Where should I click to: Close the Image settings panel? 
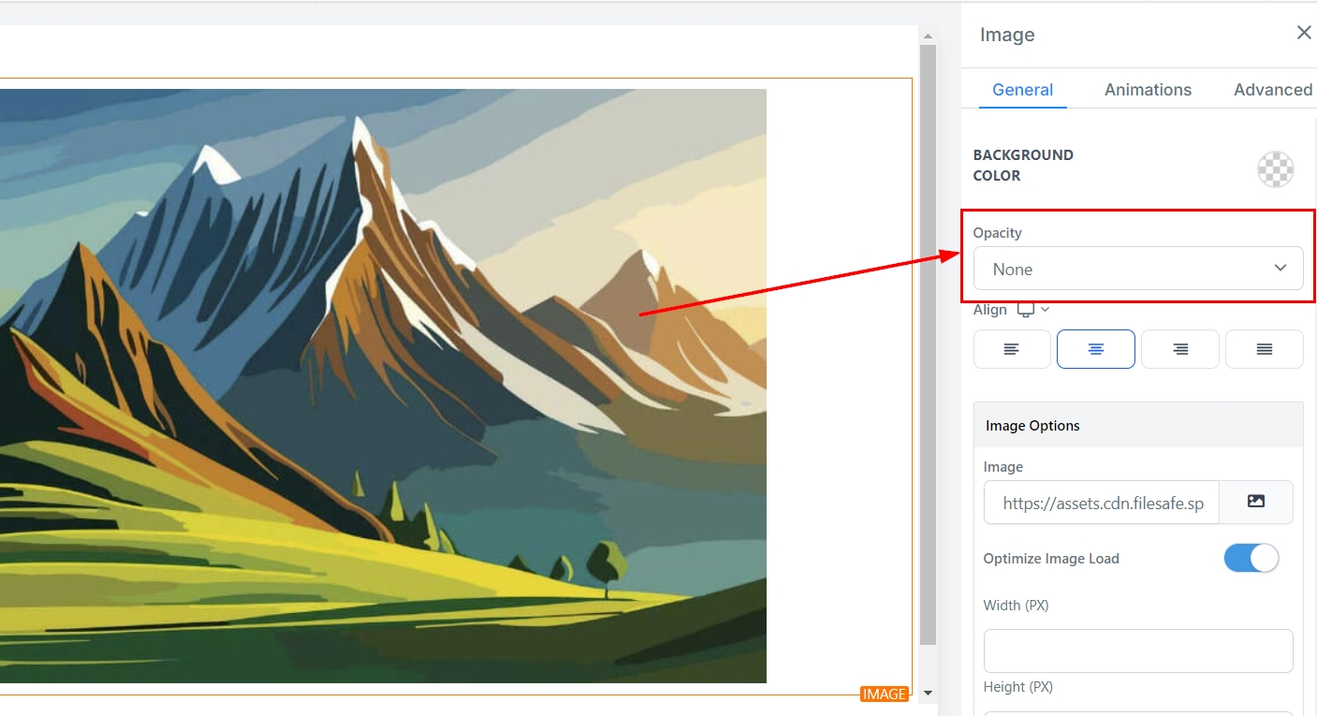(1303, 33)
